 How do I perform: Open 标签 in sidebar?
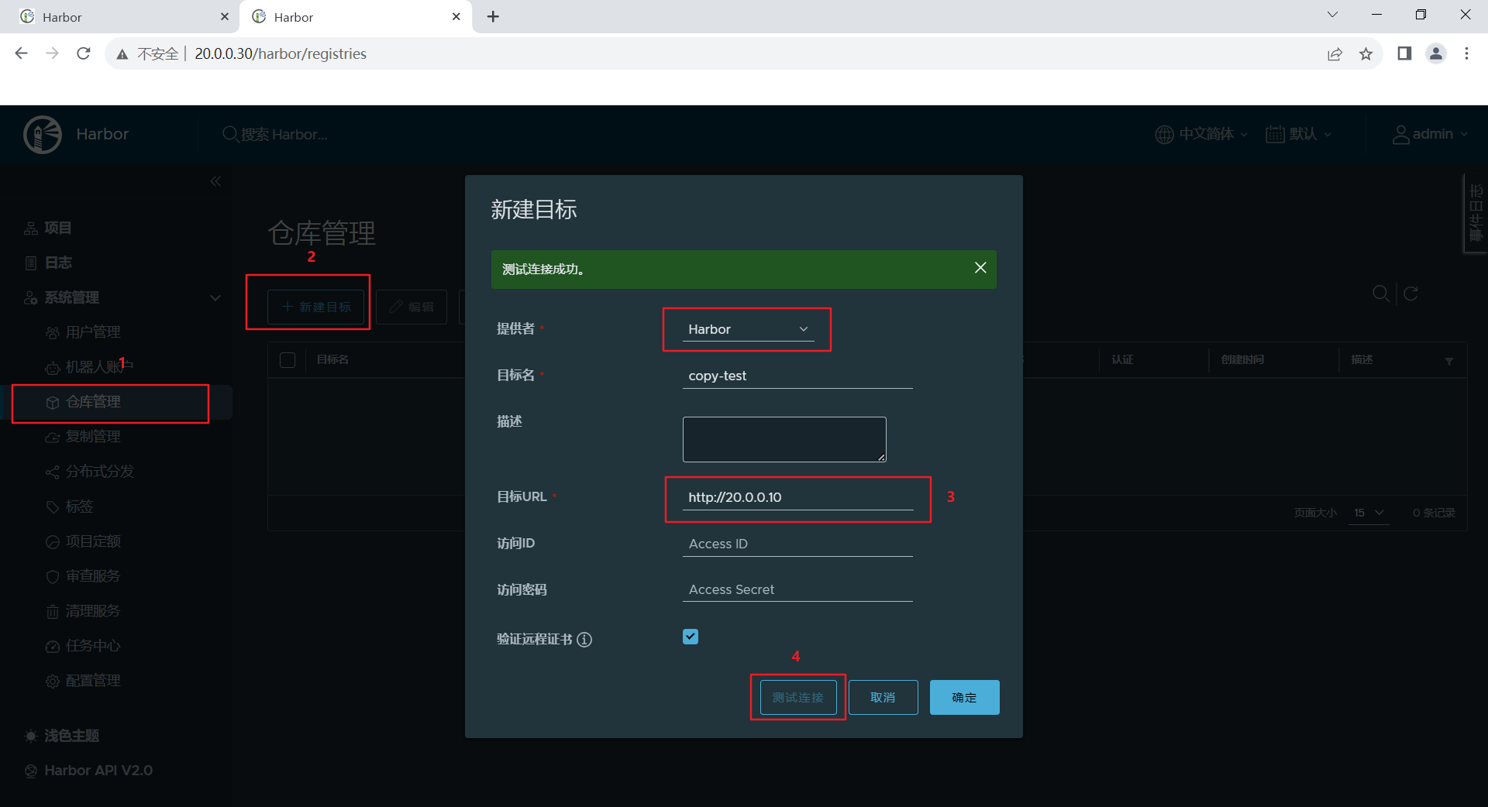pyautogui.click(x=79, y=507)
